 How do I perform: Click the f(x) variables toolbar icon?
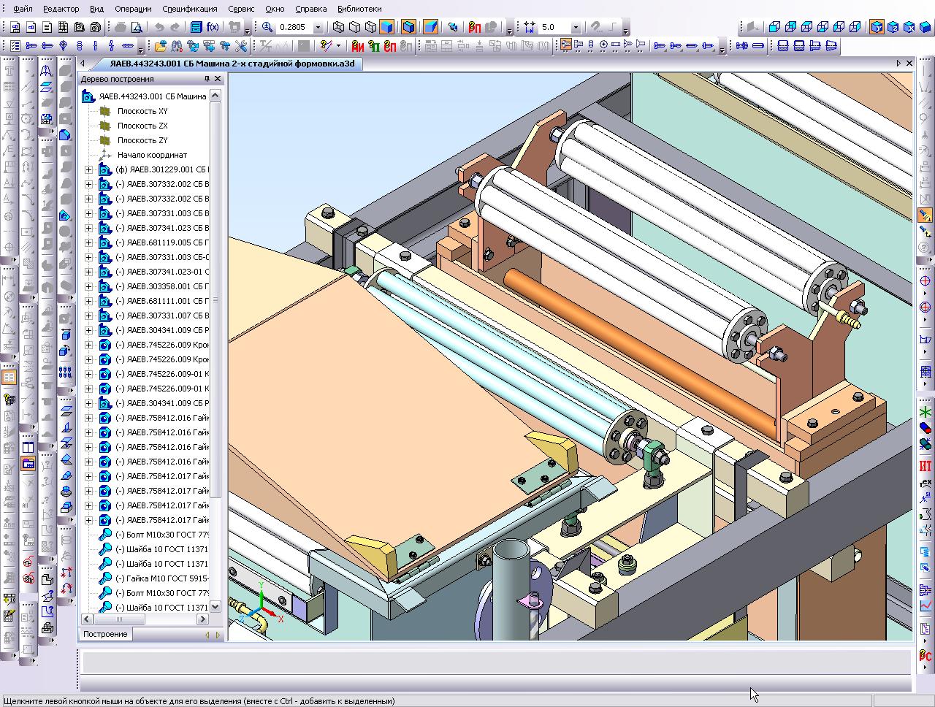(213, 27)
